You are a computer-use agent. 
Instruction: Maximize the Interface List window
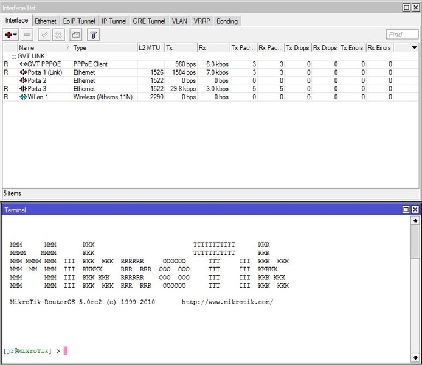coord(406,7)
